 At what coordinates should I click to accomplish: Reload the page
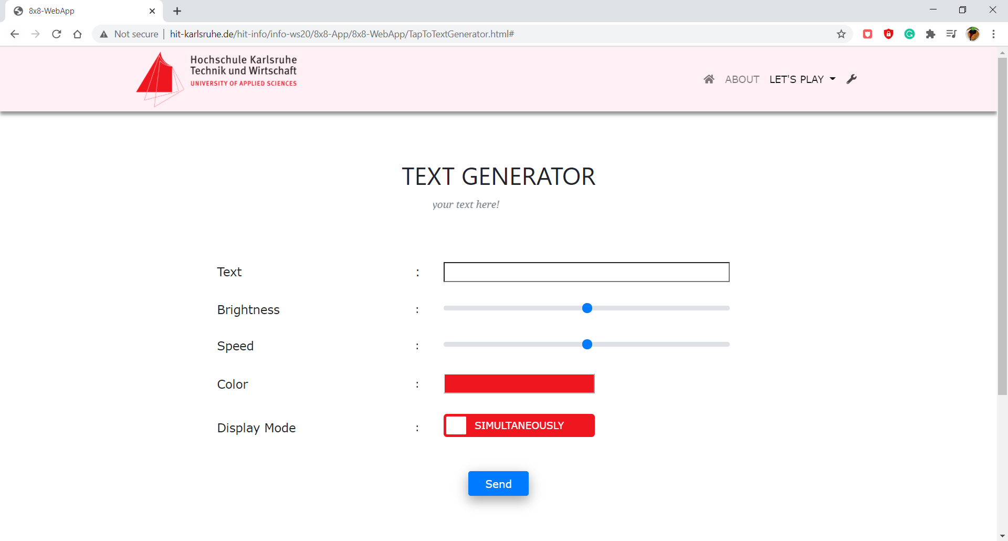(x=57, y=34)
